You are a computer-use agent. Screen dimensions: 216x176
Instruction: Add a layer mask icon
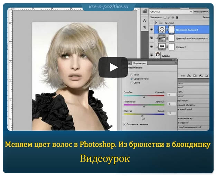coord(195,76)
